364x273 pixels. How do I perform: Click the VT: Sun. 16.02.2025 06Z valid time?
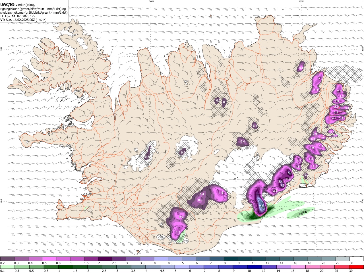23,20
